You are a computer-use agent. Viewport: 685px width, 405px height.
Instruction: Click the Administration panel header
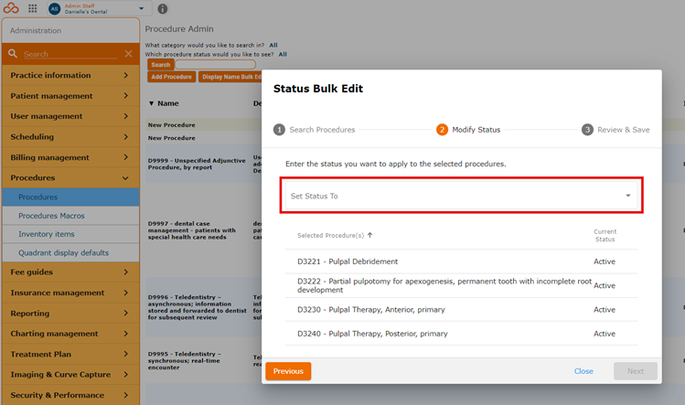click(70, 30)
